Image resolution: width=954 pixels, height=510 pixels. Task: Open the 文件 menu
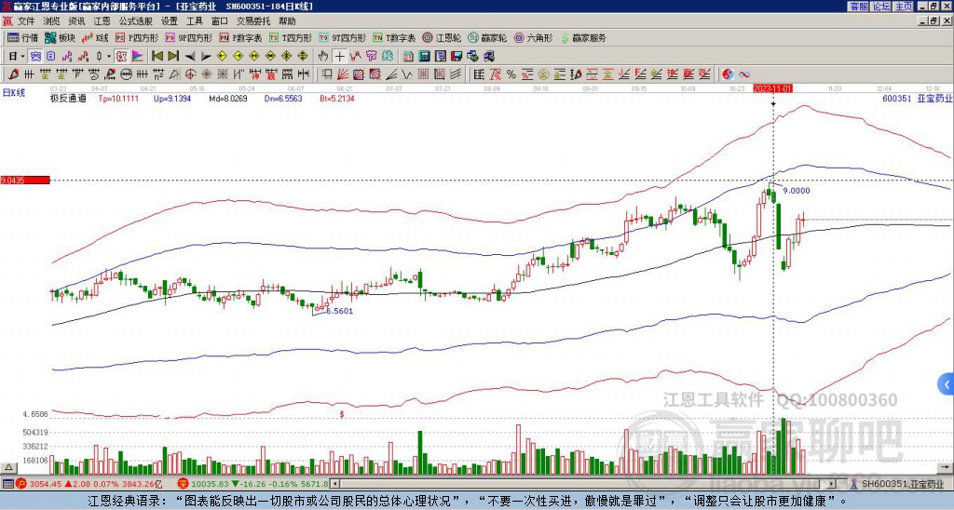pos(26,21)
